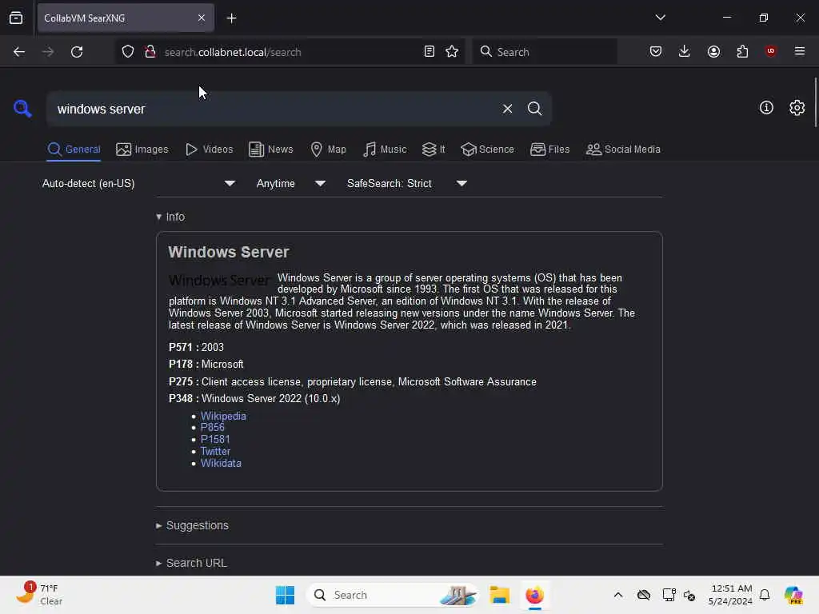Open the downloads panel
The height and width of the screenshot is (614, 819).
[x=685, y=51]
